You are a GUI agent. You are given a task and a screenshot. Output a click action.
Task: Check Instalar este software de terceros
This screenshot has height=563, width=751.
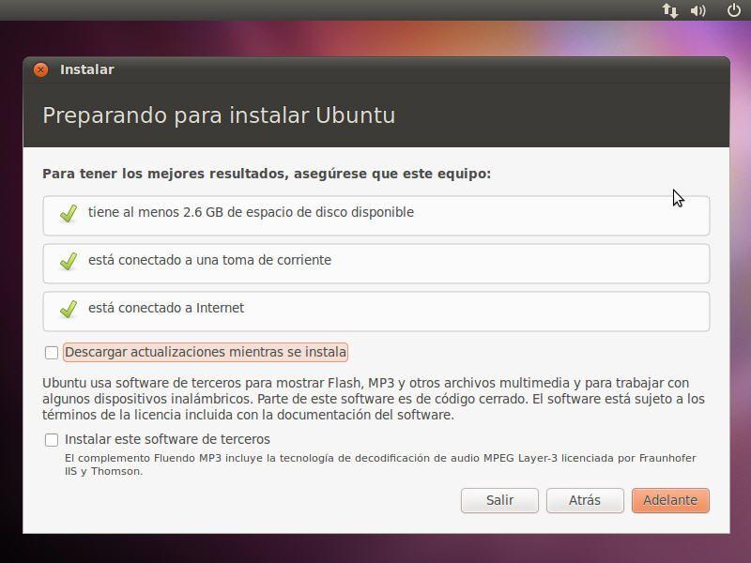coord(52,440)
